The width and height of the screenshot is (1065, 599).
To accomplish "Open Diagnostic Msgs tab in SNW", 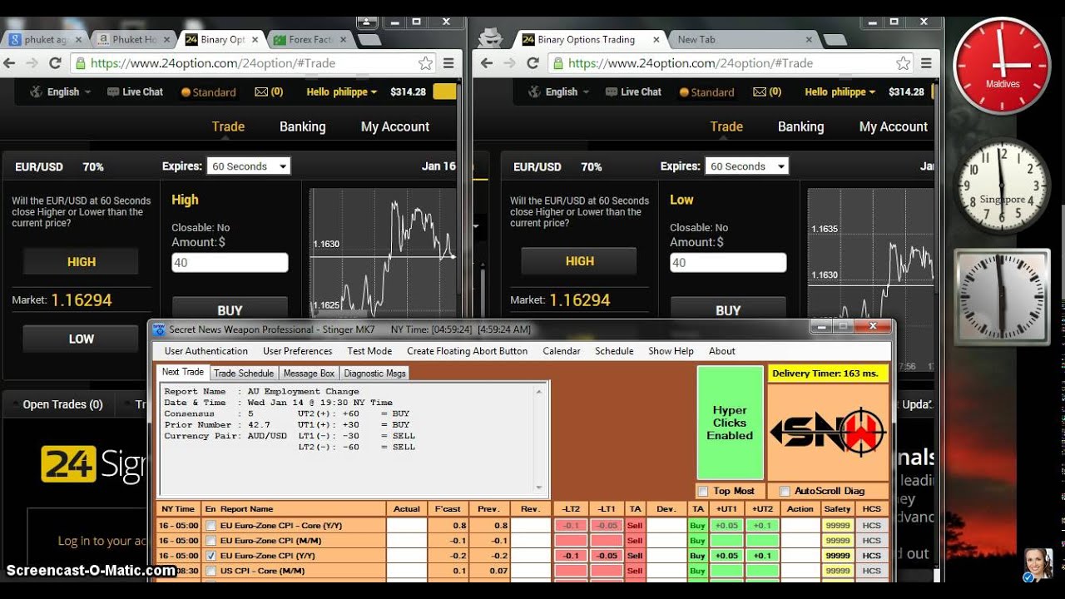I will 374,374.
